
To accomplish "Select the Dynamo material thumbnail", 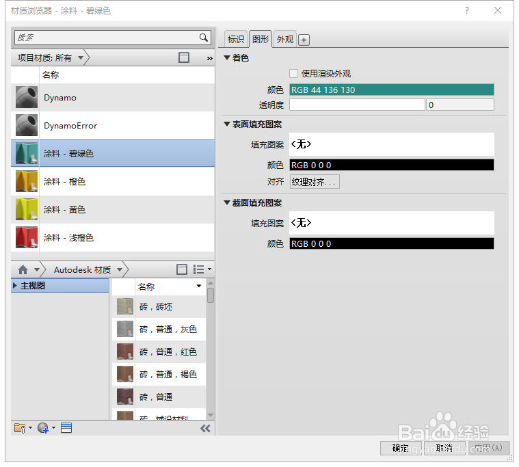I will 27,97.
